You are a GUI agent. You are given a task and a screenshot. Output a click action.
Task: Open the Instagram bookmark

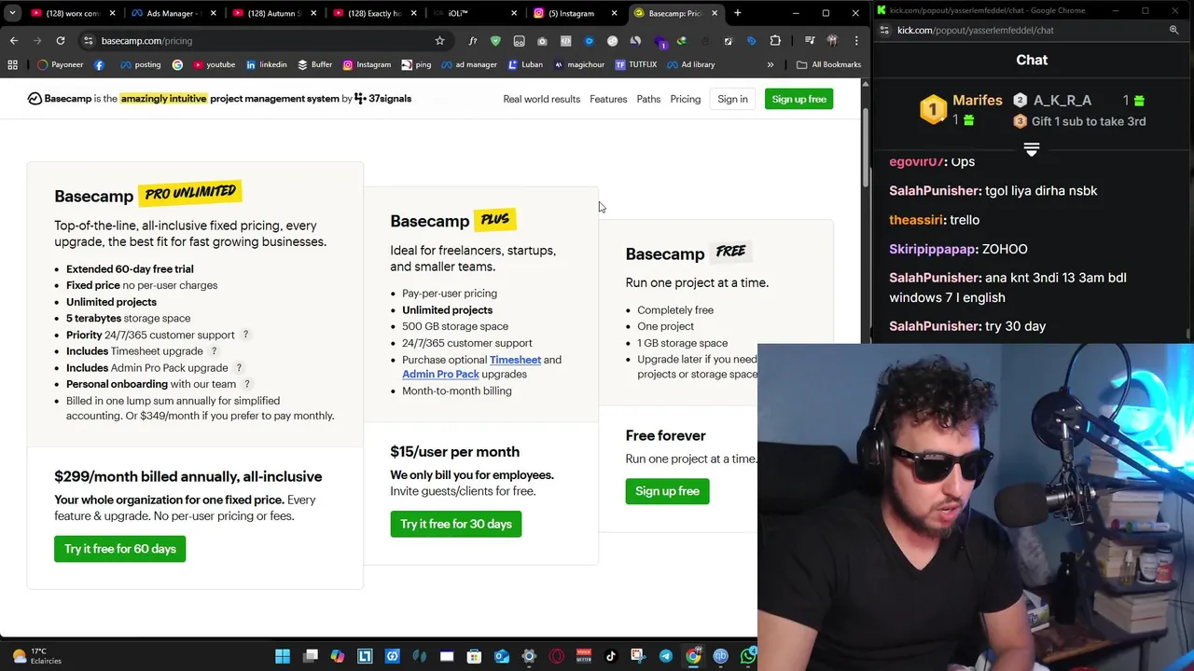click(367, 64)
